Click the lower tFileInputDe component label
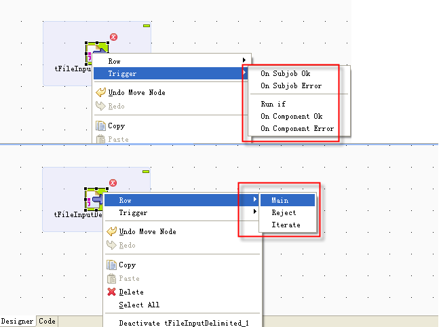The height and width of the screenshot is (327, 441). tap(78, 215)
